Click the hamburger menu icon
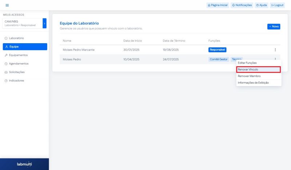The image size is (291, 170). [7, 5]
